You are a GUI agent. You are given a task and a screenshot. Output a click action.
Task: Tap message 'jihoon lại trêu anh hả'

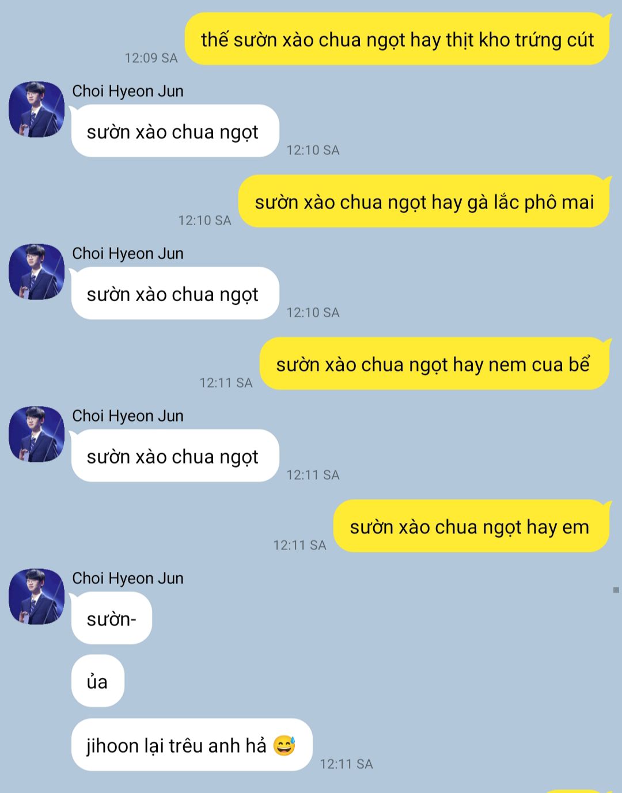coord(192,745)
